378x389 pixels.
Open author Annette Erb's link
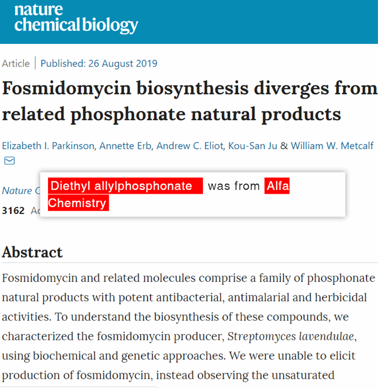[x=125, y=146]
